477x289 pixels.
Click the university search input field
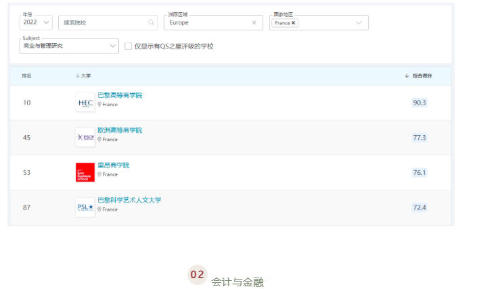coord(108,22)
